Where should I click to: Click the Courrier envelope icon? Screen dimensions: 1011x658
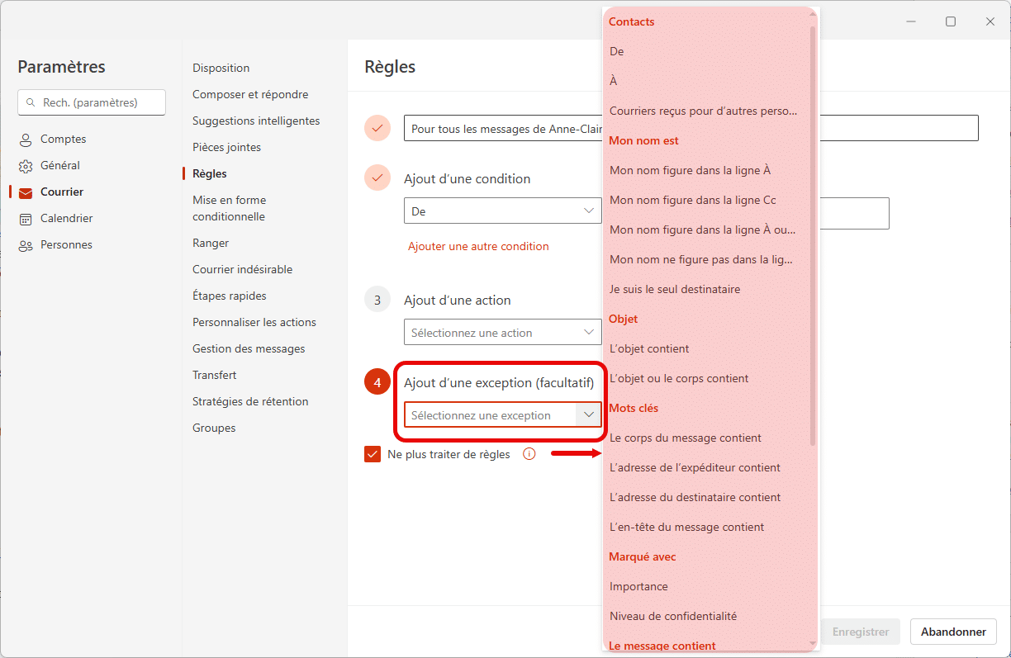pos(26,192)
